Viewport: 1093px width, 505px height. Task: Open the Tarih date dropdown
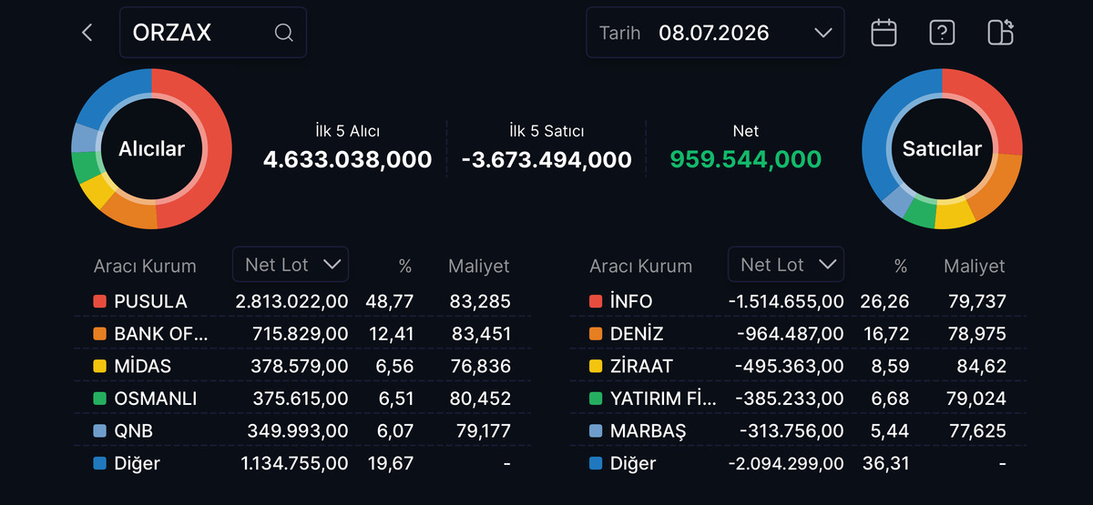tap(715, 33)
